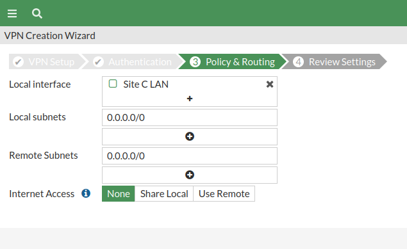Show Internet Access info tooltip icon
Screen dimensions: 407x249
86,193
